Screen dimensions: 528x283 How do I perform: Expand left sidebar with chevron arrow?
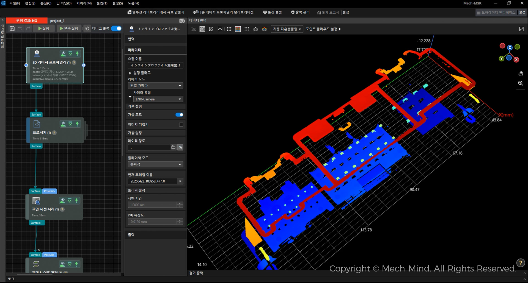(3, 20)
